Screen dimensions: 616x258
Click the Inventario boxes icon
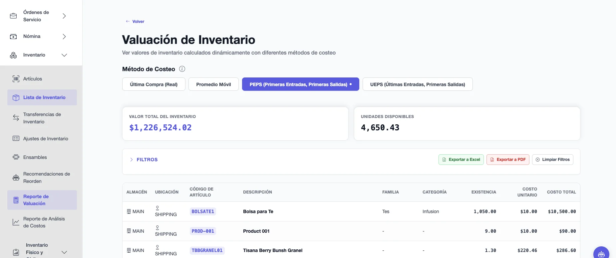[x=13, y=55]
